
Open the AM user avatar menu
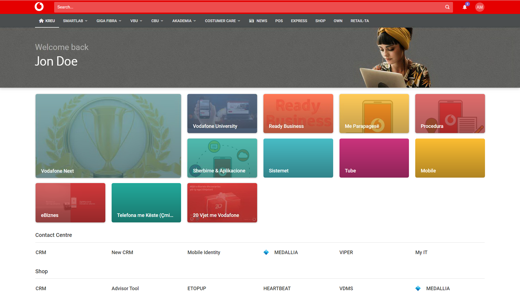(x=480, y=7)
